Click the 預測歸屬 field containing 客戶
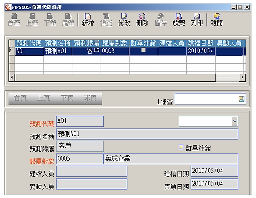Viewport: 256px width, 198px height. click(x=80, y=146)
